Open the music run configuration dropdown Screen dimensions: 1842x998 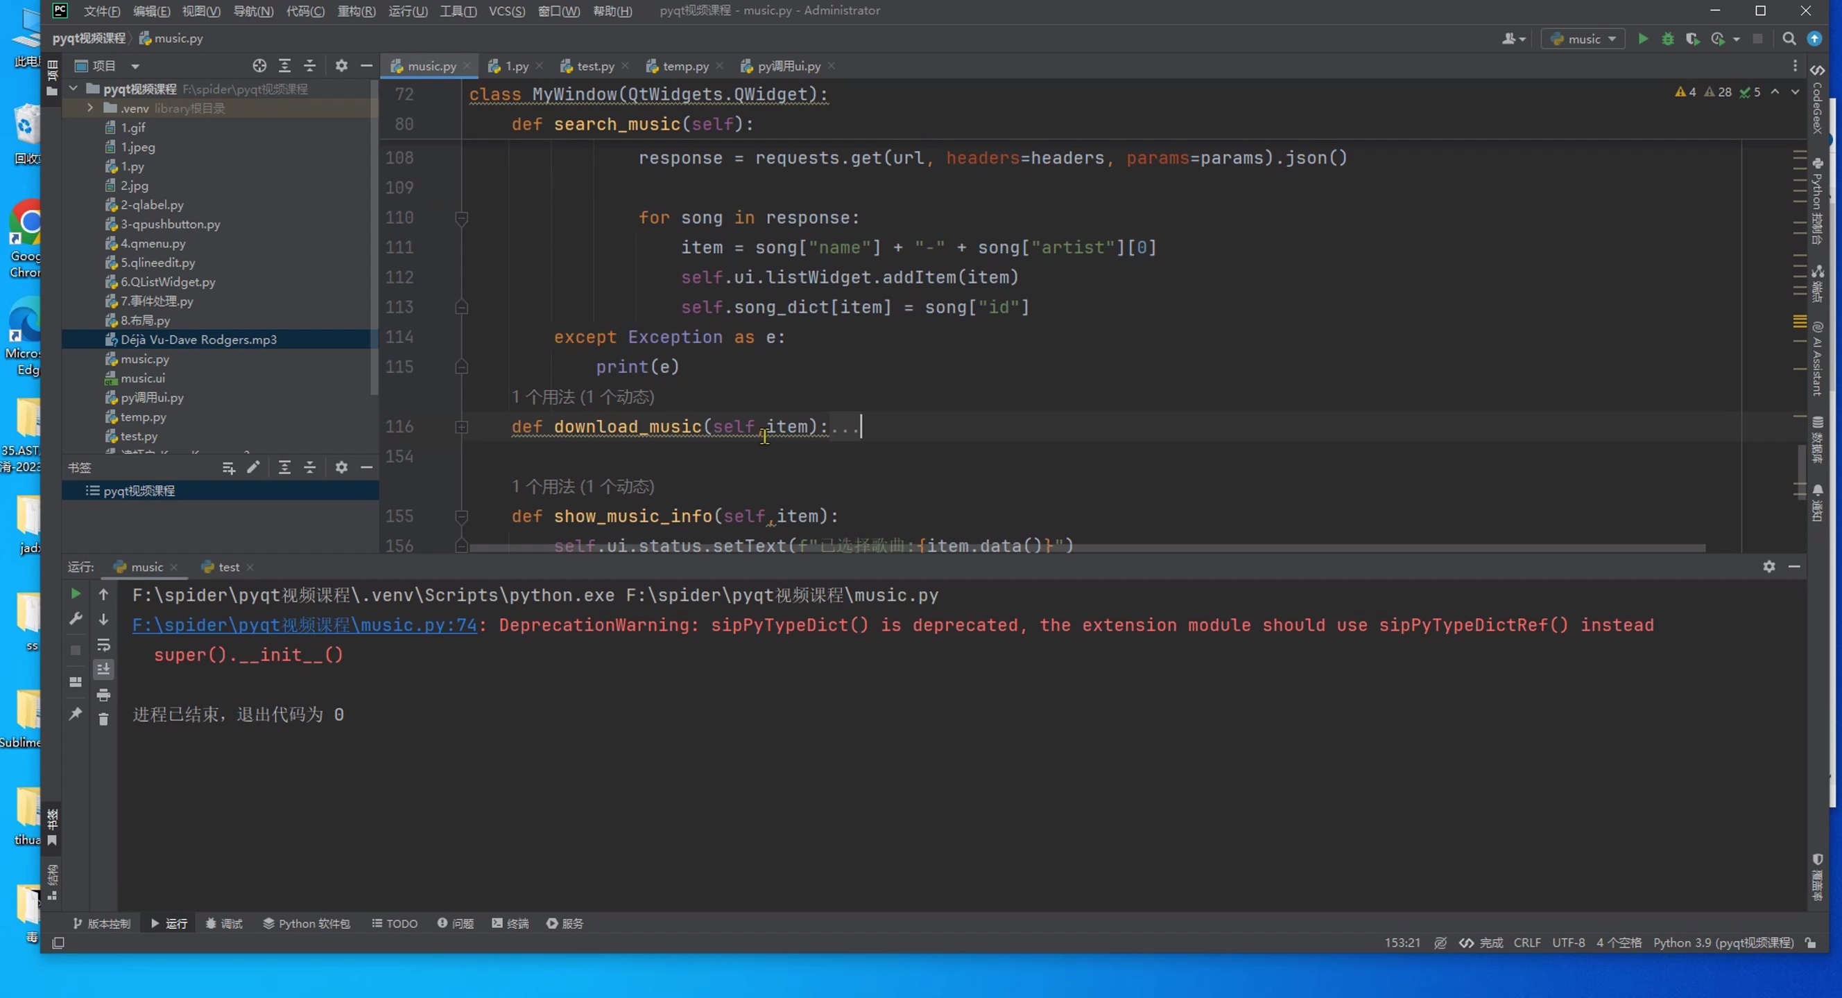click(1583, 39)
